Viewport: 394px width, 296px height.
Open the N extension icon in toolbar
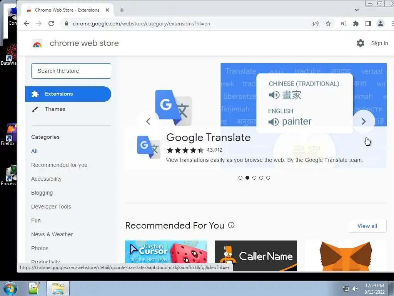[343, 24]
